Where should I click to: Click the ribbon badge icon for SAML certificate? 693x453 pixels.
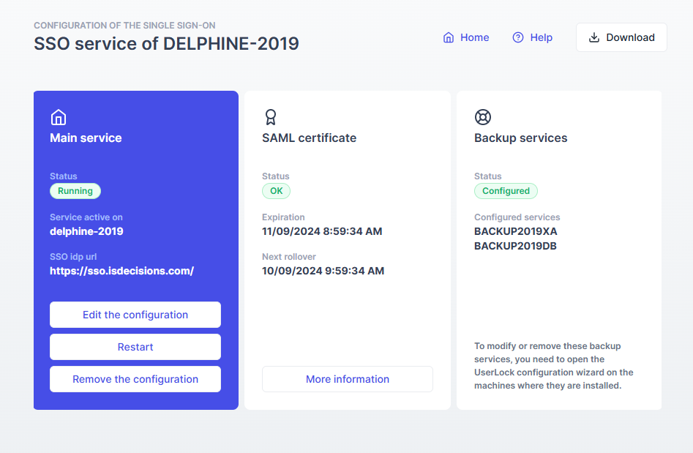tap(271, 118)
